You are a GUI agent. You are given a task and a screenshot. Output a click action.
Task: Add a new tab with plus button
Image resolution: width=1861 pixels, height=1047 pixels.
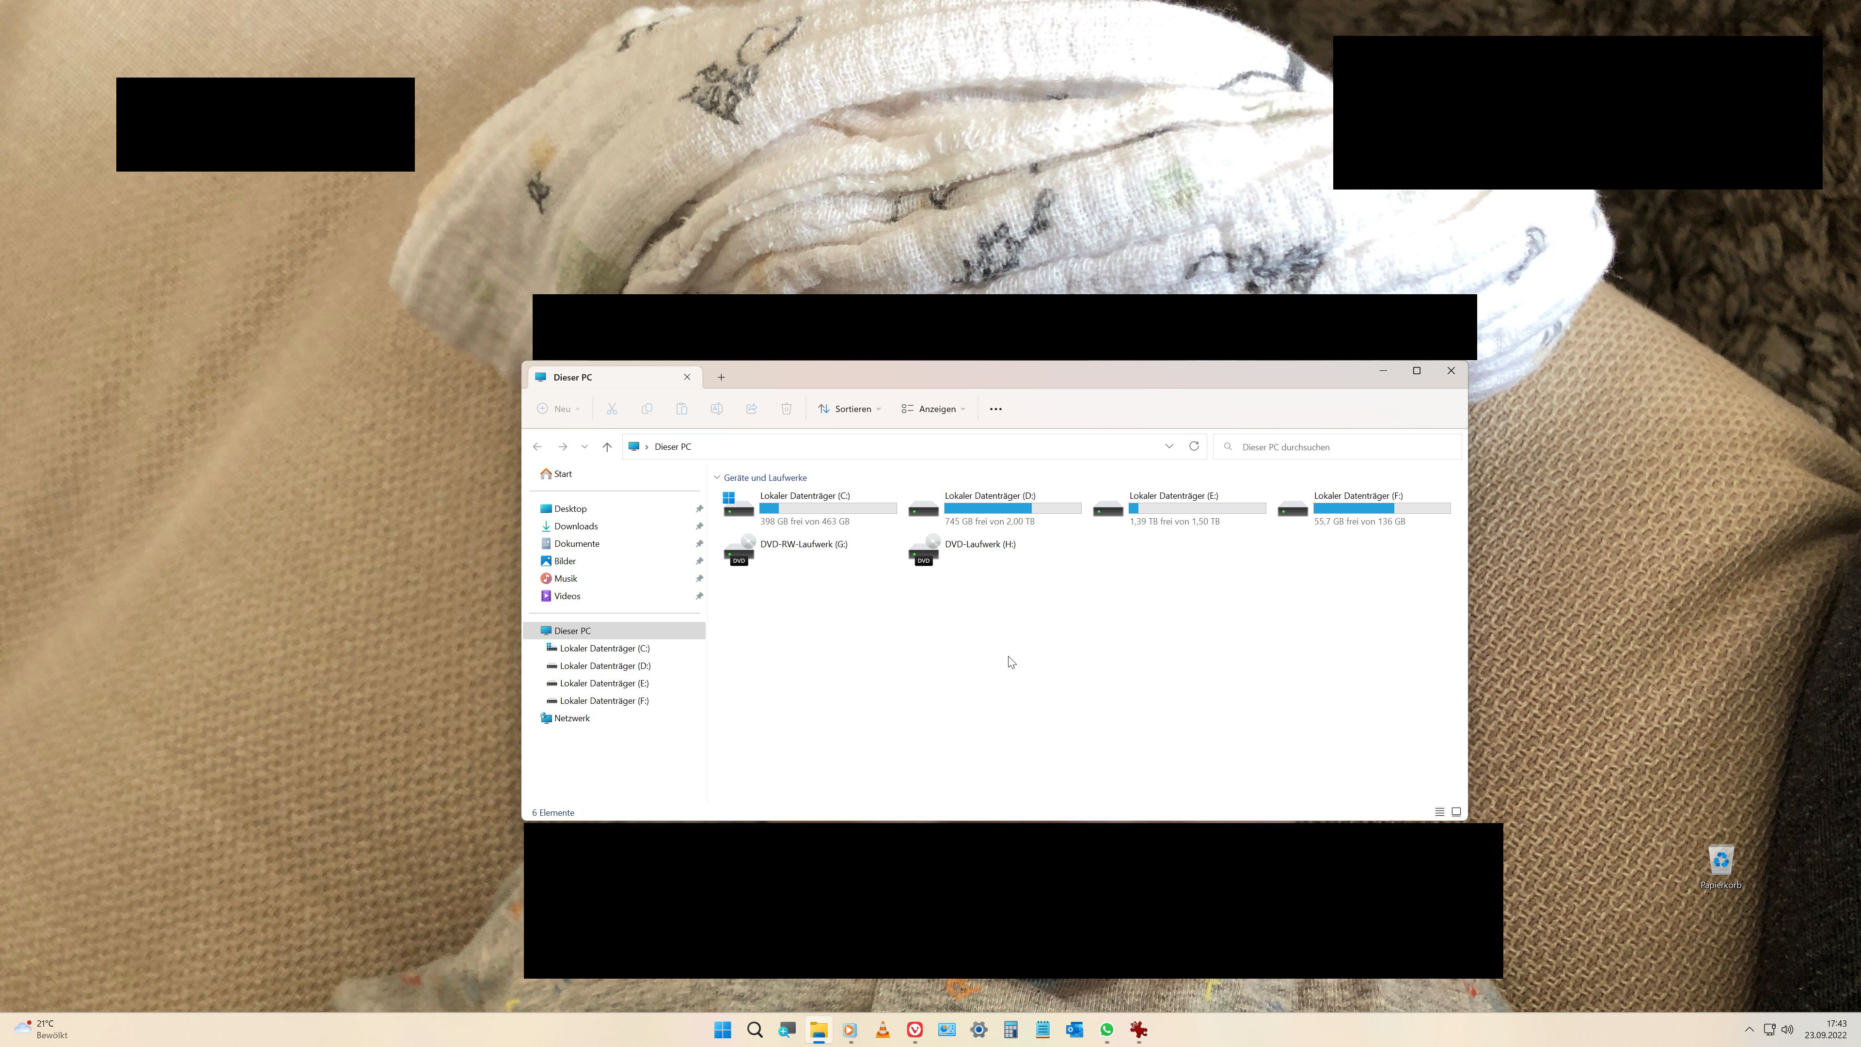(721, 377)
